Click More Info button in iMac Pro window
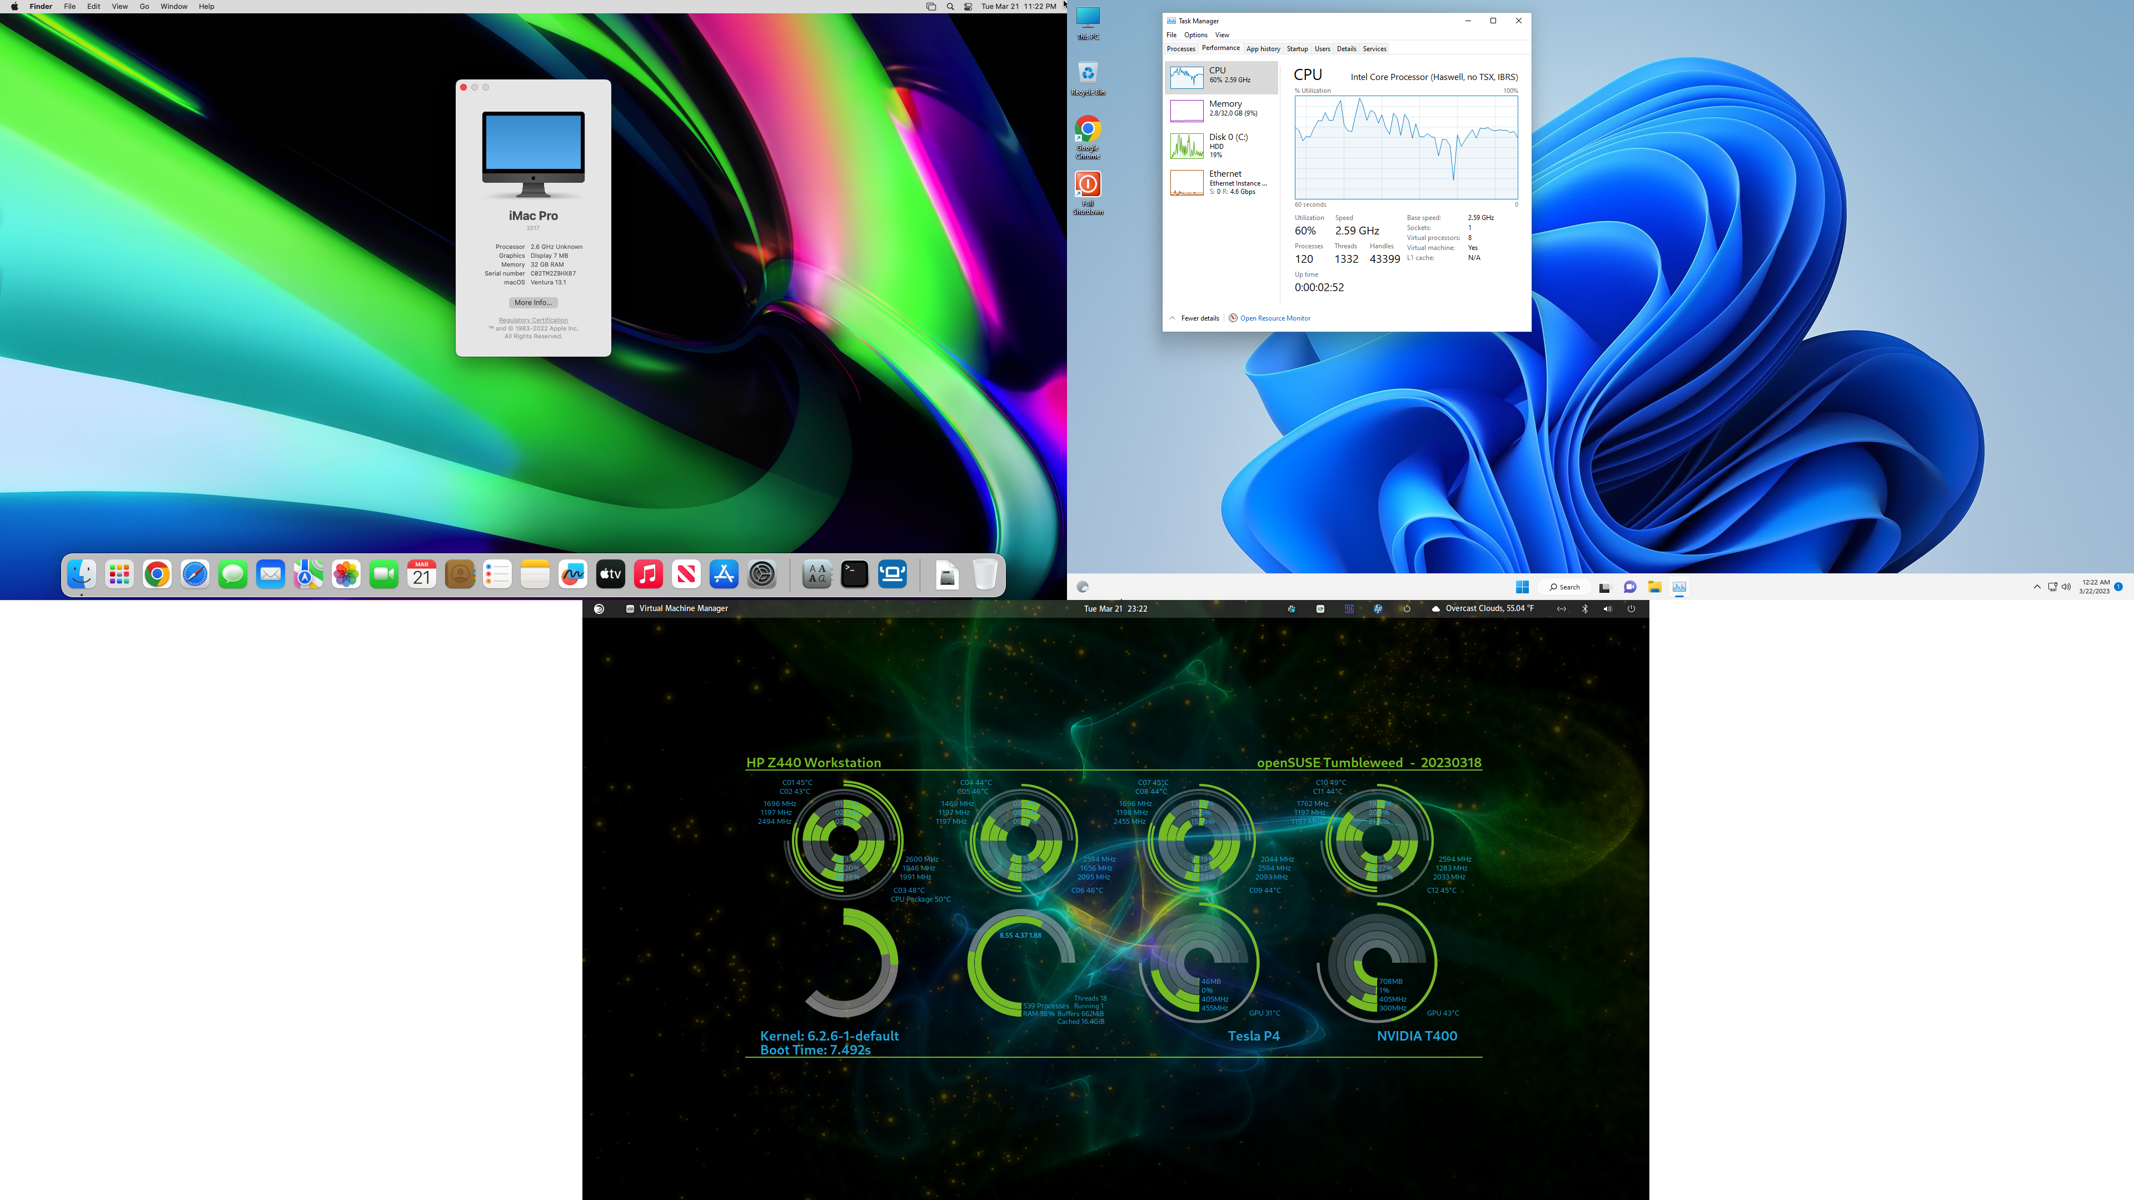Image resolution: width=2134 pixels, height=1200 pixels. tap(533, 302)
